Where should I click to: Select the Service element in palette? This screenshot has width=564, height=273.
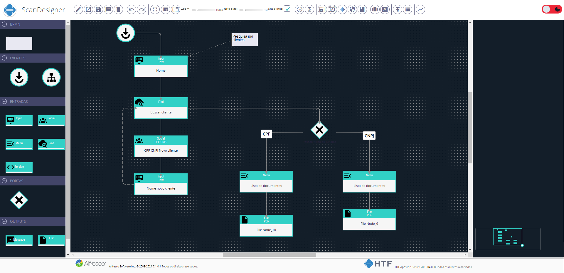click(x=19, y=167)
